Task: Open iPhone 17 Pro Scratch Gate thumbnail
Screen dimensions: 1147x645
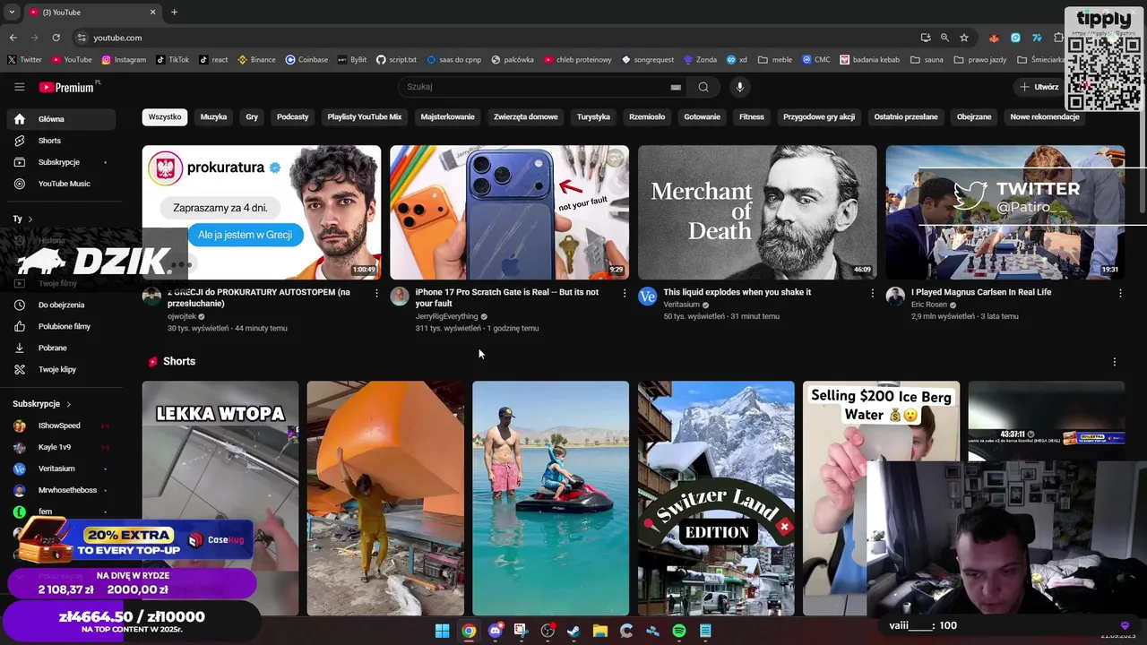Action: click(x=509, y=212)
